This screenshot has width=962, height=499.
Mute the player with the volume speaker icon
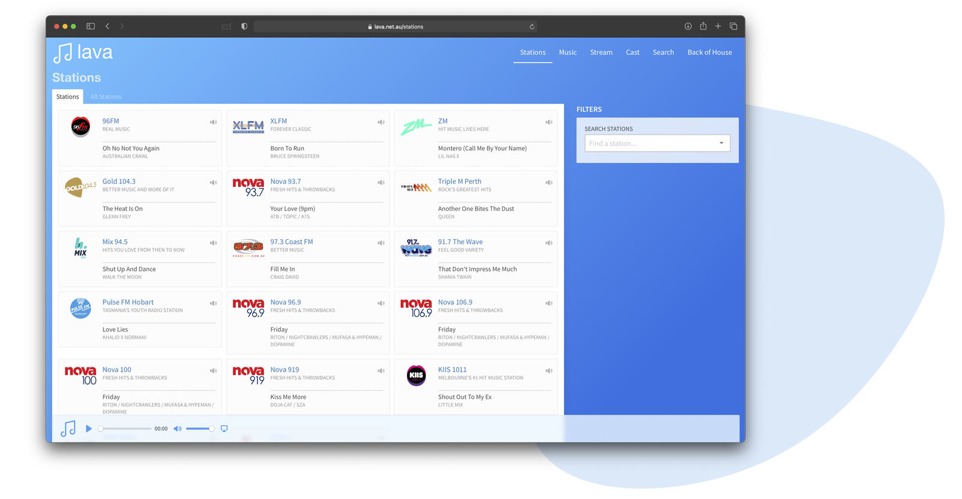(x=177, y=429)
